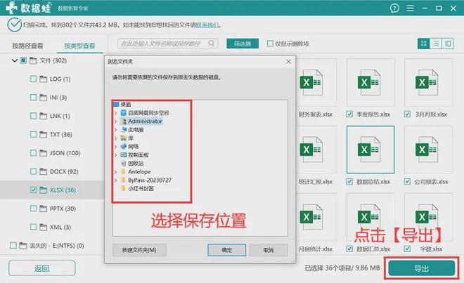Select the 数据汇总.xlsx file thumbnail

coord(370,218)
